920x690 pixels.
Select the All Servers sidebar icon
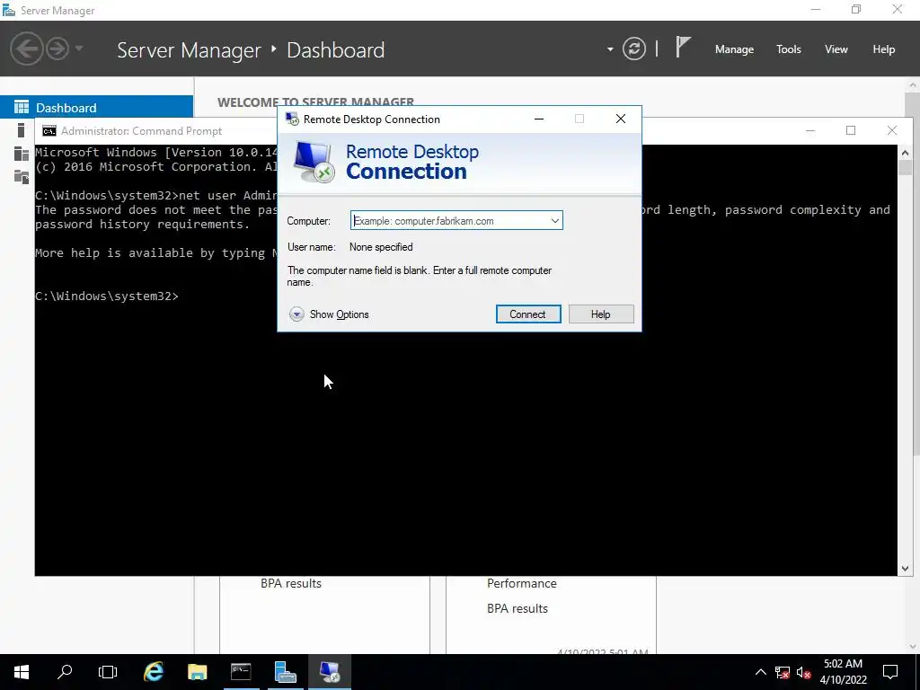pos(22,154)
